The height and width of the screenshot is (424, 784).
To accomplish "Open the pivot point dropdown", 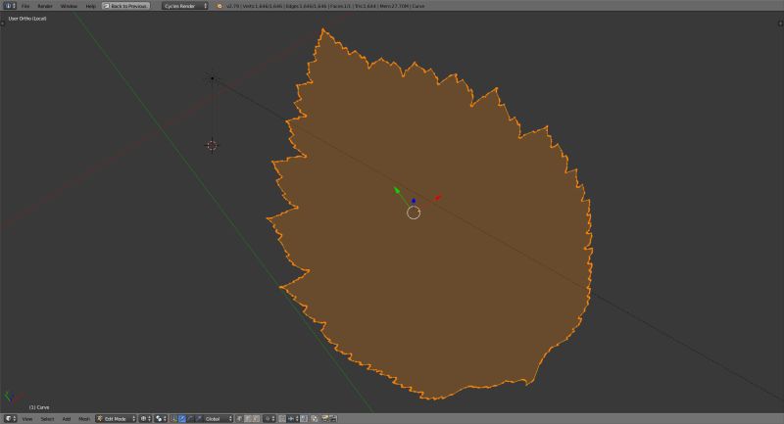I will (x=161, y=418).
